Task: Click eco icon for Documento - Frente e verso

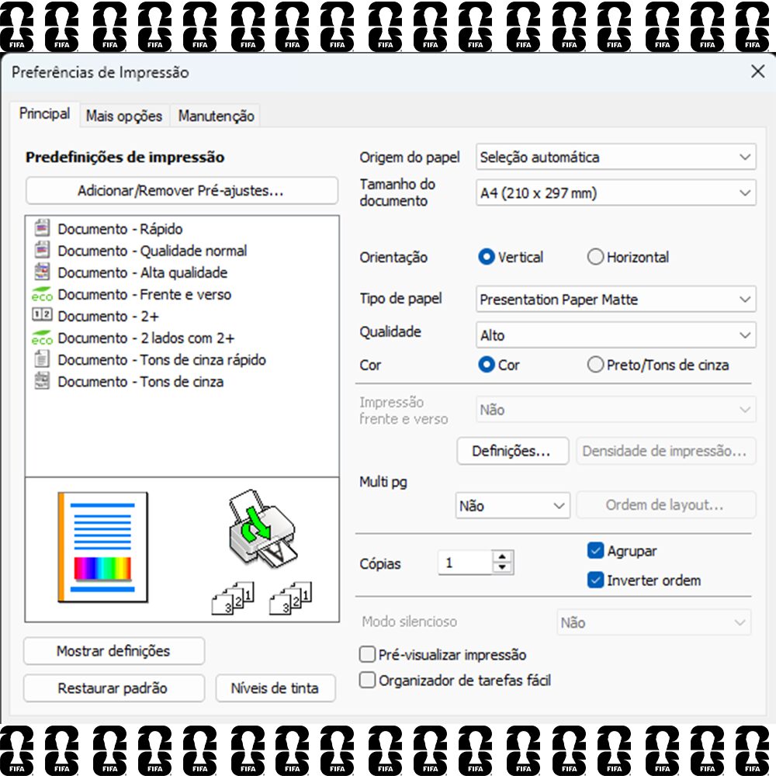Action: pyautogui.click(x=42, y=294)
